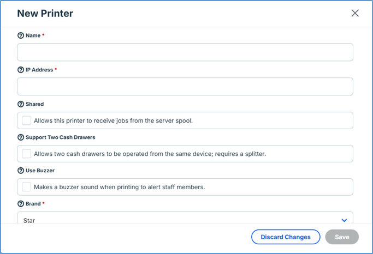
Task: Show help for Support Two Cash Drawers
Action: pyautogui.click(x=21, y=137)
